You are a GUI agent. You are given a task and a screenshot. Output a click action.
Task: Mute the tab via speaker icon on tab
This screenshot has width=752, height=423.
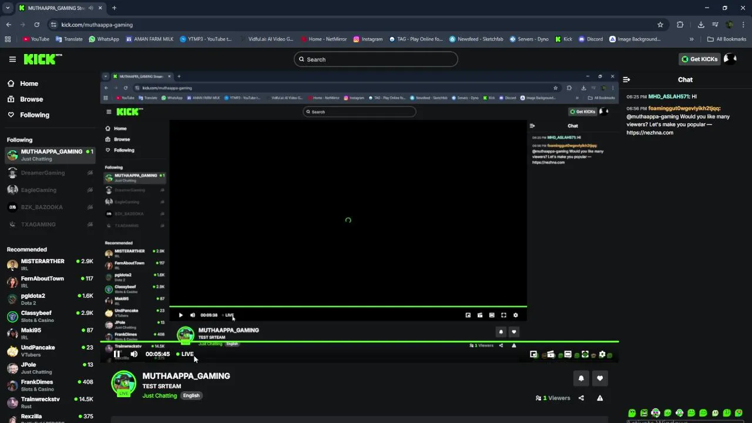tap(90, 8)
